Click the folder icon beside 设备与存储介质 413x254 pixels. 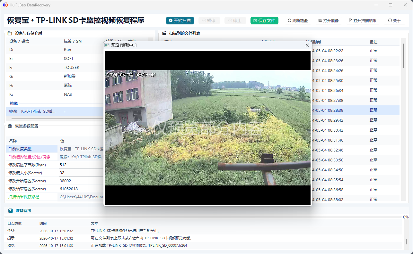(10, 33)
